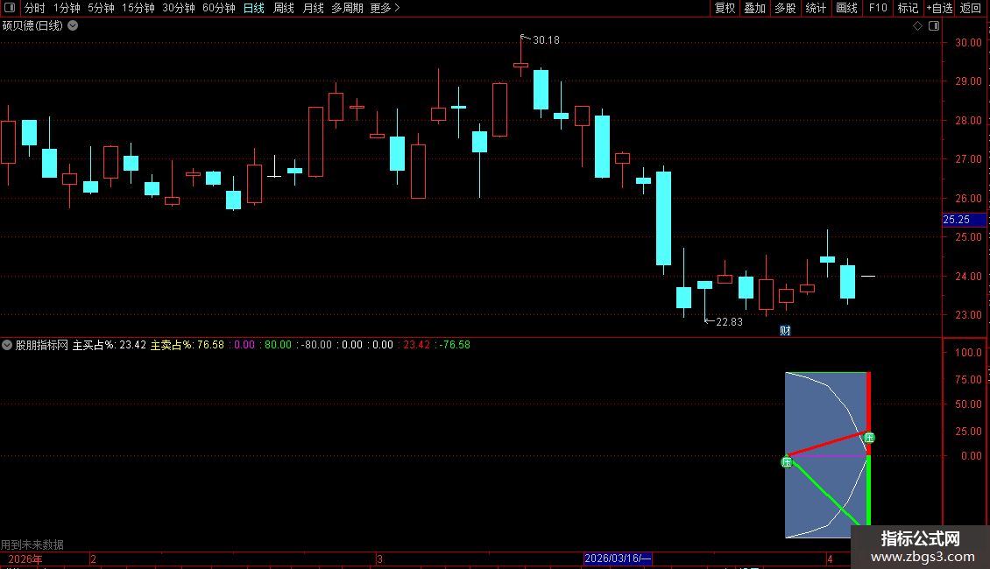Viewport: 990px width, 569px height.
Task: Click the 80.00 green indicator value
Action: click(x=278, y=345)
